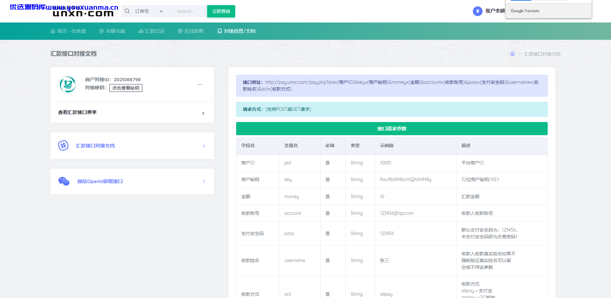
Task: Focus the Search input field
Action: click(x=190, y=11)
